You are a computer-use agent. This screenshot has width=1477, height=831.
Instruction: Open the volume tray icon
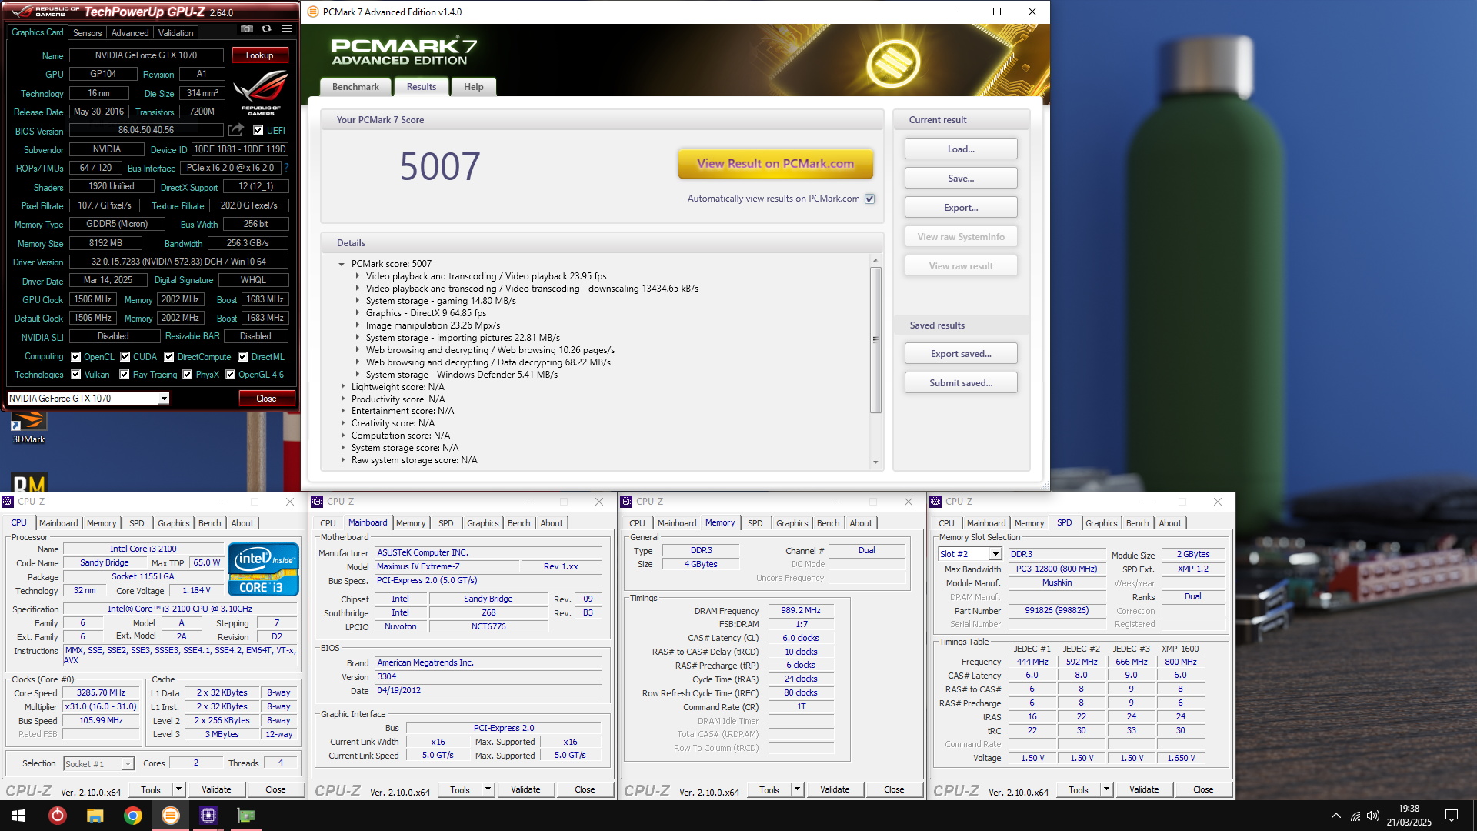1373,816
